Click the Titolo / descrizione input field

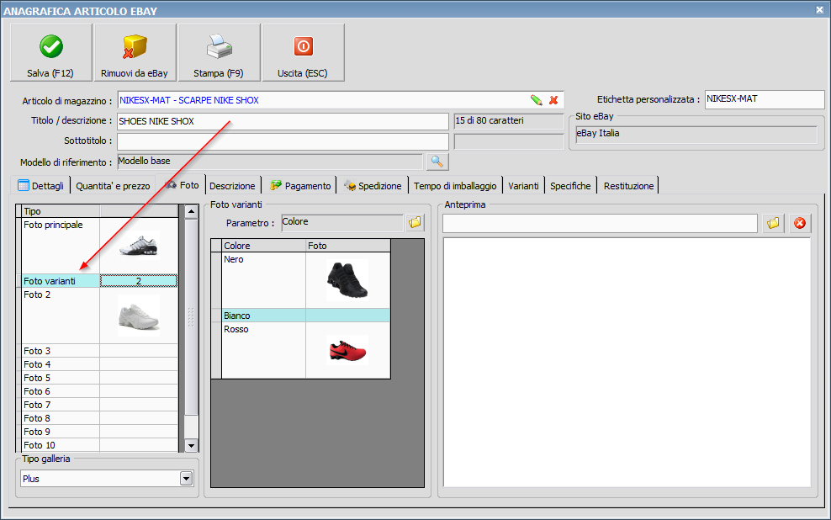point(283,121)
